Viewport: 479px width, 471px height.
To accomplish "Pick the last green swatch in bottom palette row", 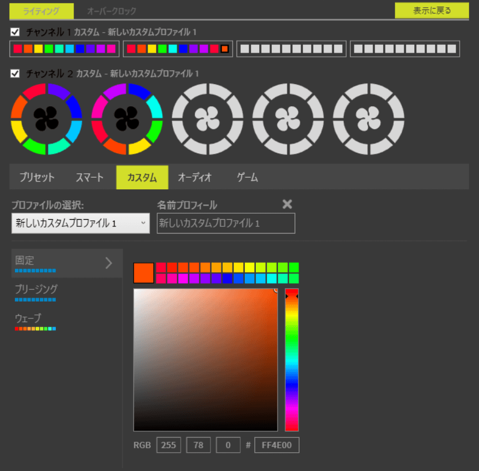I will pos(294,278).
